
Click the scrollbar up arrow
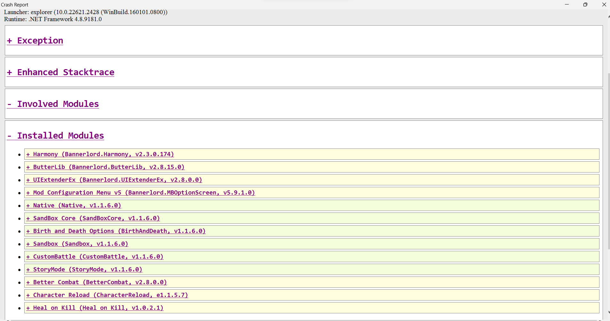click(609, 16)
